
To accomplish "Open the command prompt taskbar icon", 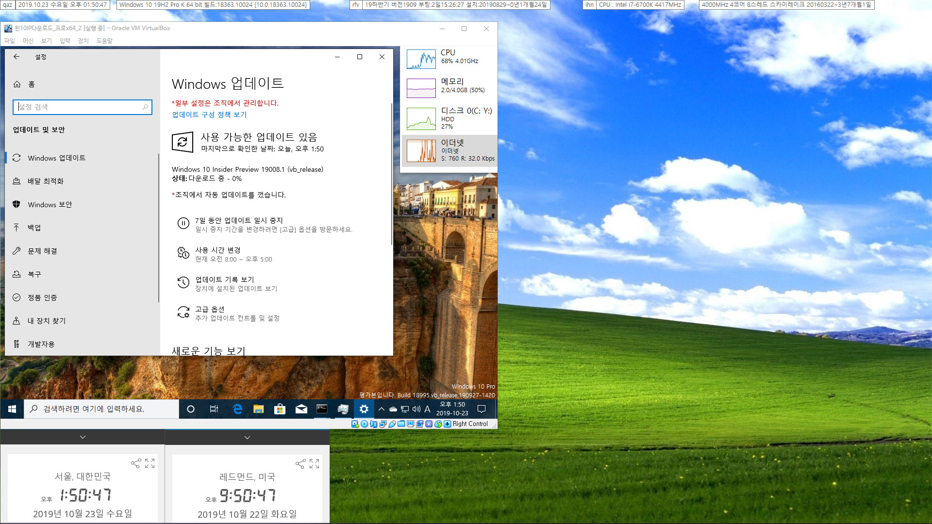I will (x=322, y=409).
